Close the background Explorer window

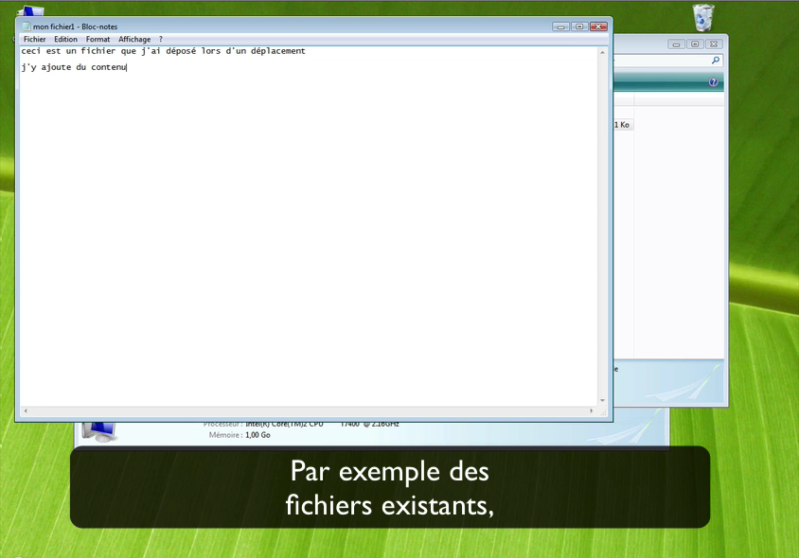coord(714,44)
